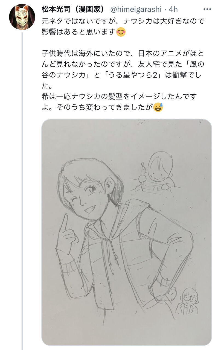Open the attached pencil sketch image
Screen dimensions: 221x350
pos(127,232)
